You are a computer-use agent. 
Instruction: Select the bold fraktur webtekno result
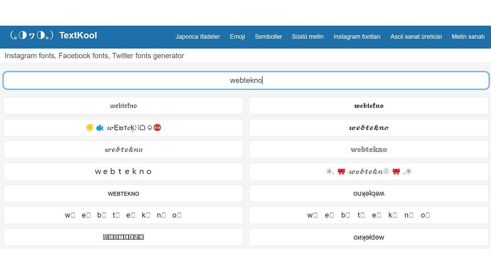[369, 106]
